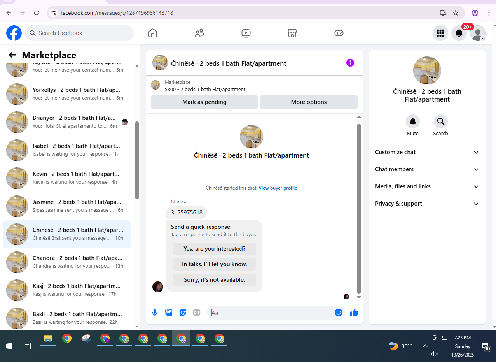Open the notifications bell with 20+ badge

pyautogui.click(x=459, y=33)
